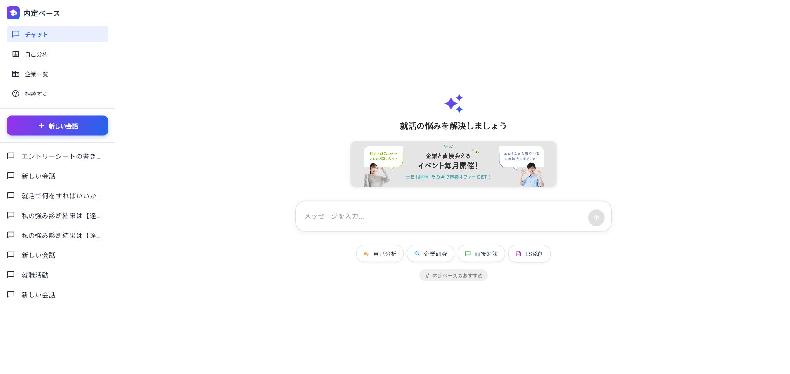Open the イベント毎月開催 event banner
The image size is (790, 374).
(x=454, y=164)
